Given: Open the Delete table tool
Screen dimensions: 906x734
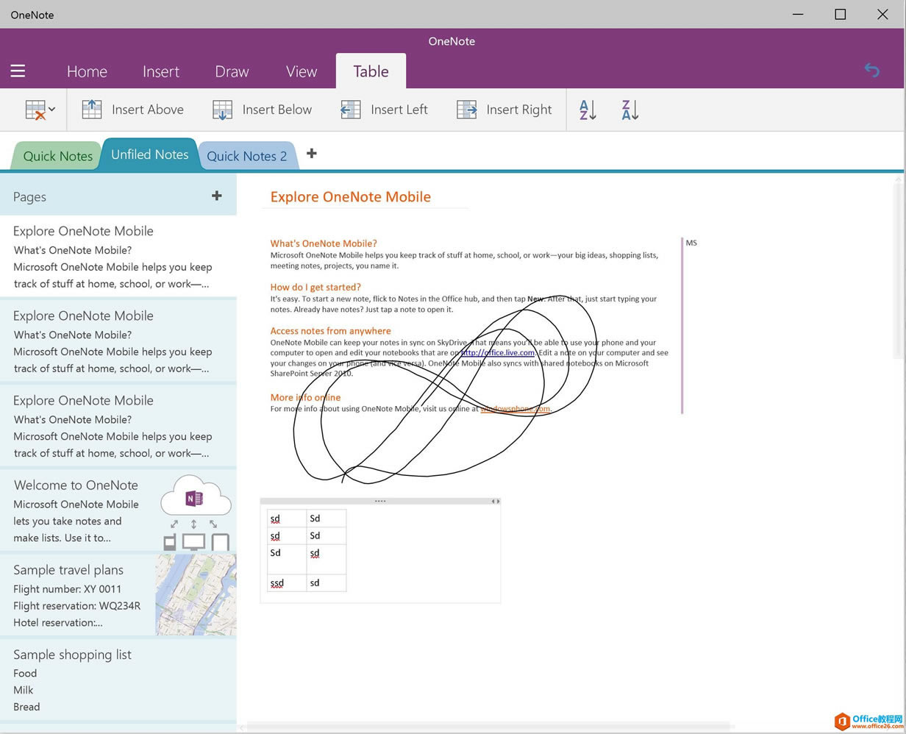Looking at the screenshot, I should [34, 109].
